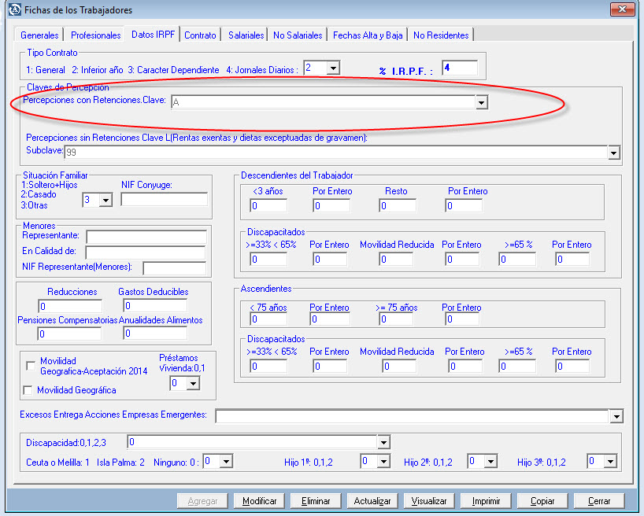Focus the NIF Conyuge input field

(x=164, y=199)
